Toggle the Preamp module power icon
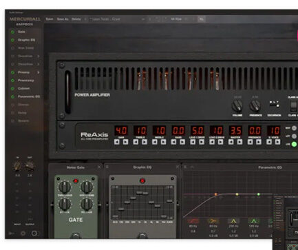298x250 pixels. [x=12, y=72]
